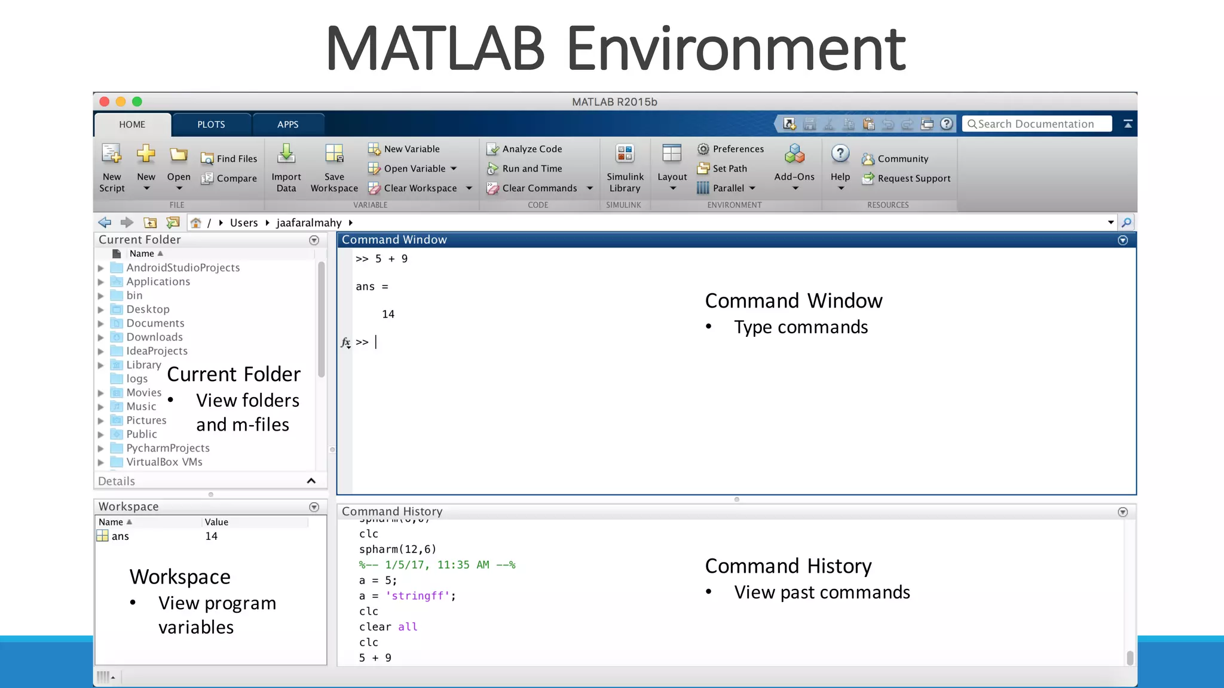The image size is (1224, 688).
Task: Open the Command Window actions menu
Action: pos(1123,240)
